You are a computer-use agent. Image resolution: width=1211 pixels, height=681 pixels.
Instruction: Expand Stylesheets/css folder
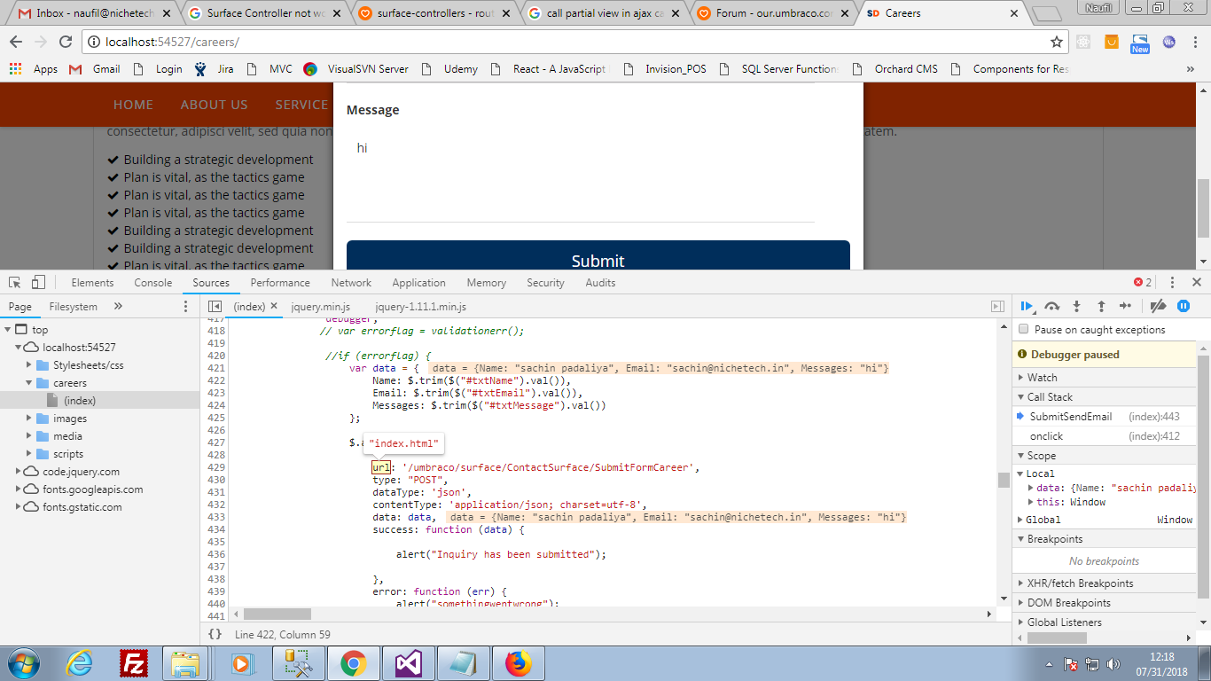coord(29,365)
